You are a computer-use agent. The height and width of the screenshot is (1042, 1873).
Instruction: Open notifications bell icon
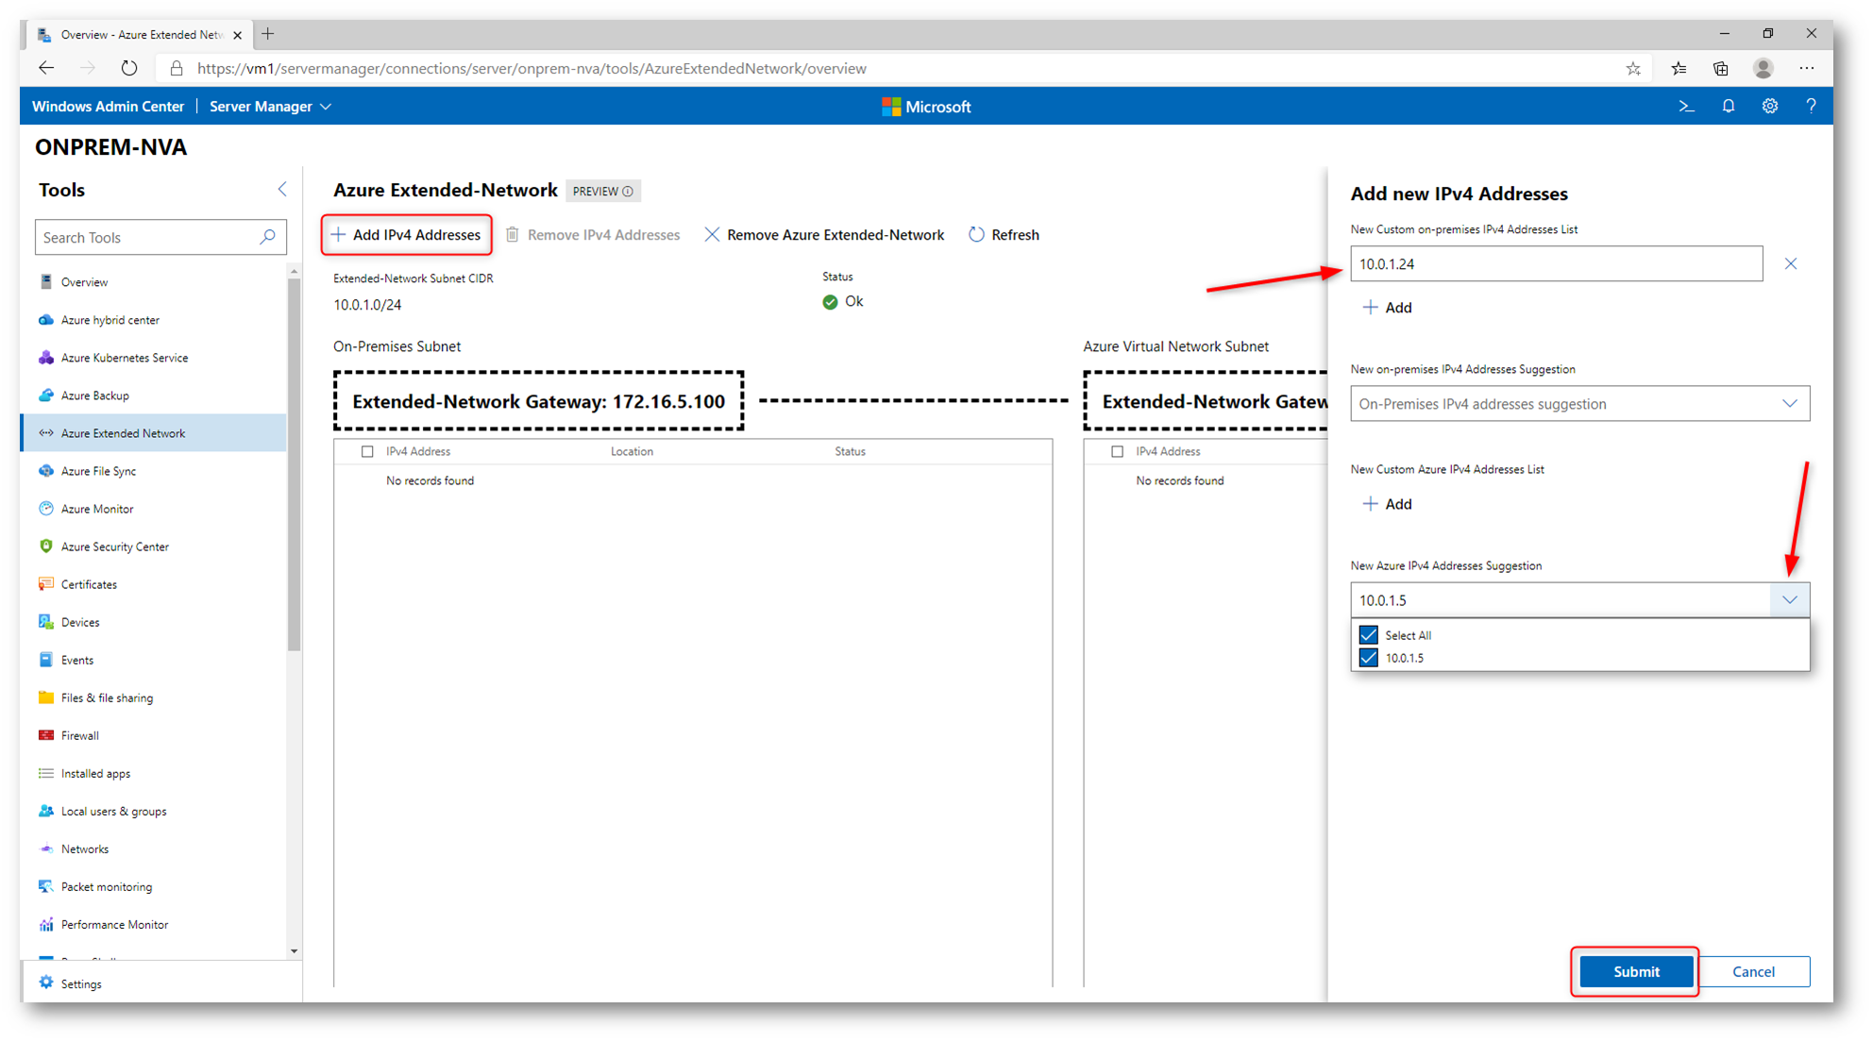click(x=1728, y=106)
